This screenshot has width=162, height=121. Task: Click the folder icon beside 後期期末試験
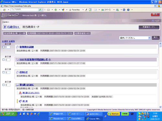coord(17,47)
